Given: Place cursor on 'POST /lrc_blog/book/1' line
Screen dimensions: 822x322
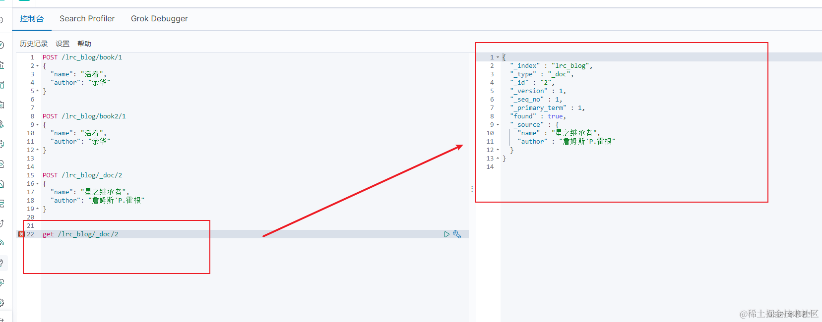Looking at the screenshot, I should (82, 57).
